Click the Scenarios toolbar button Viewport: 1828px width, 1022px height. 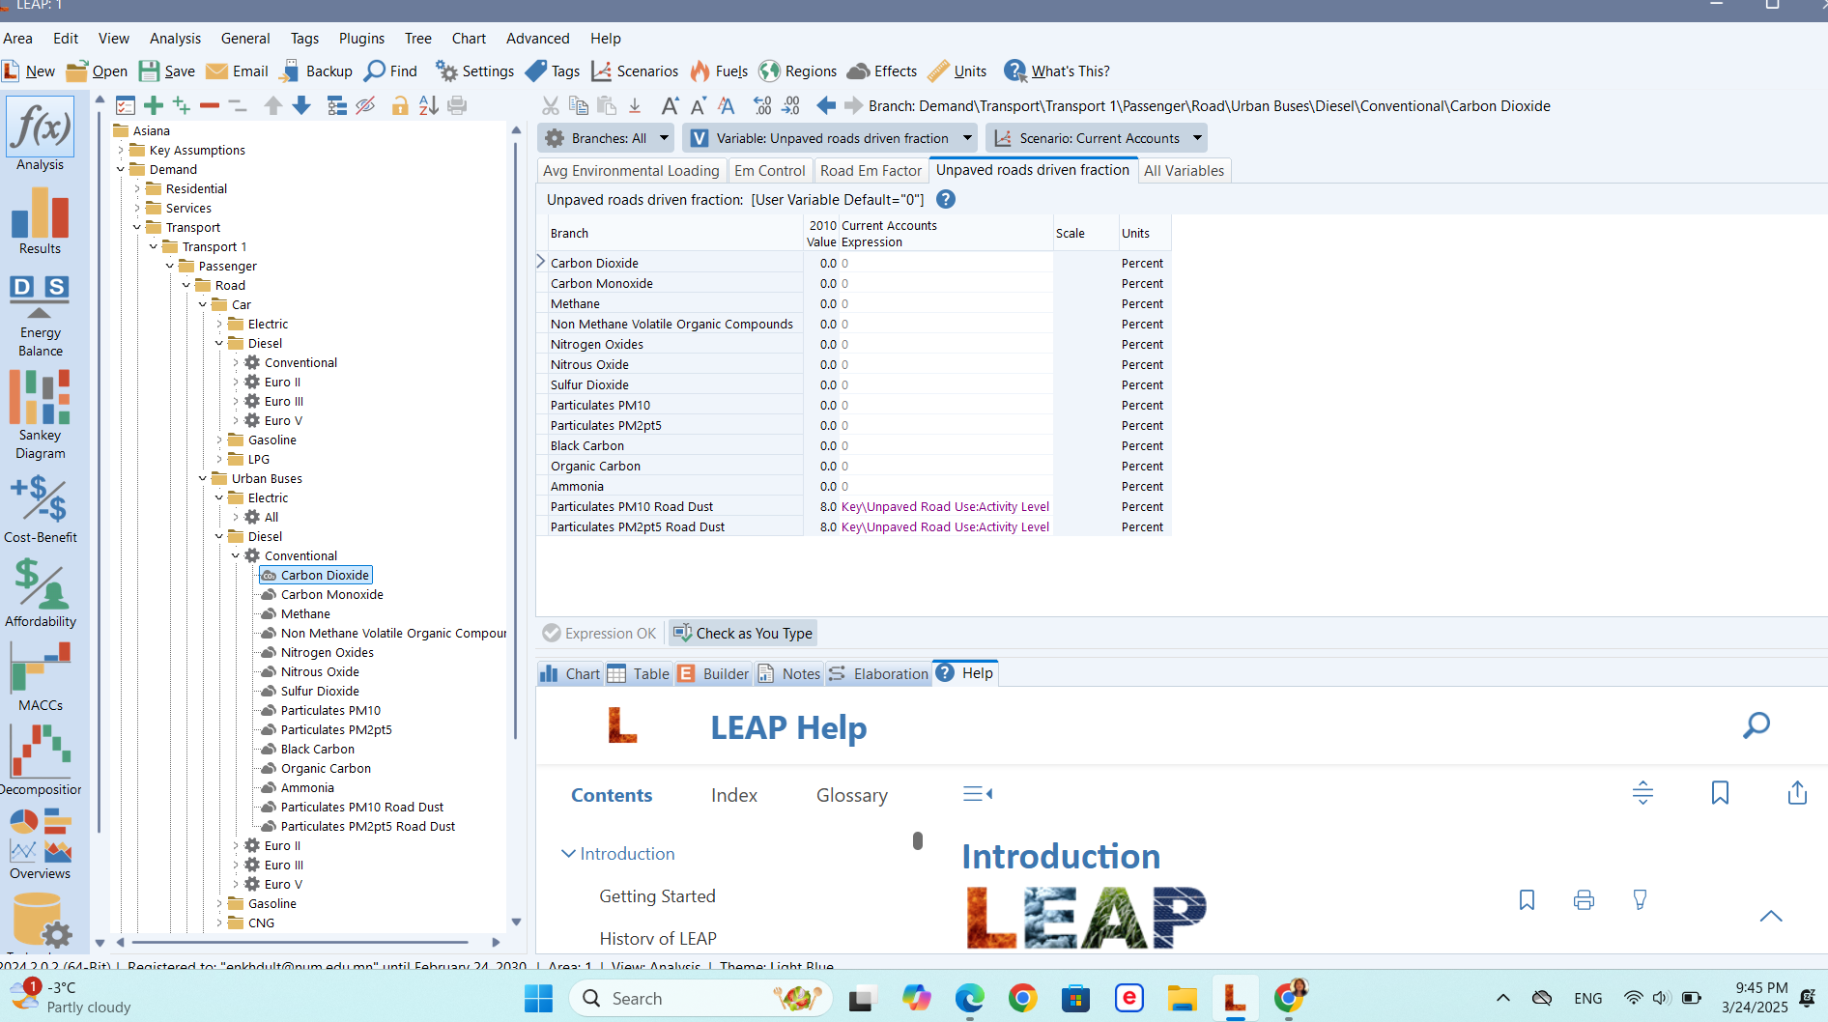[x=635, y=71]
